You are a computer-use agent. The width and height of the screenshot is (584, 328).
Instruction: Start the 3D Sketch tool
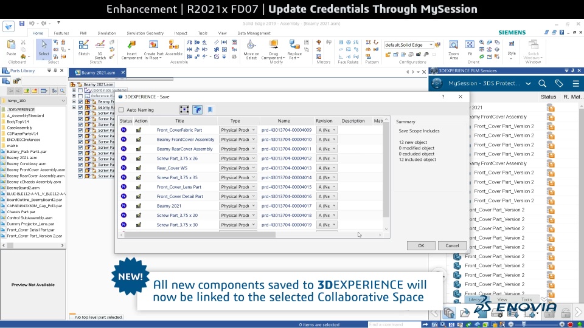click(x=100, y=49)
